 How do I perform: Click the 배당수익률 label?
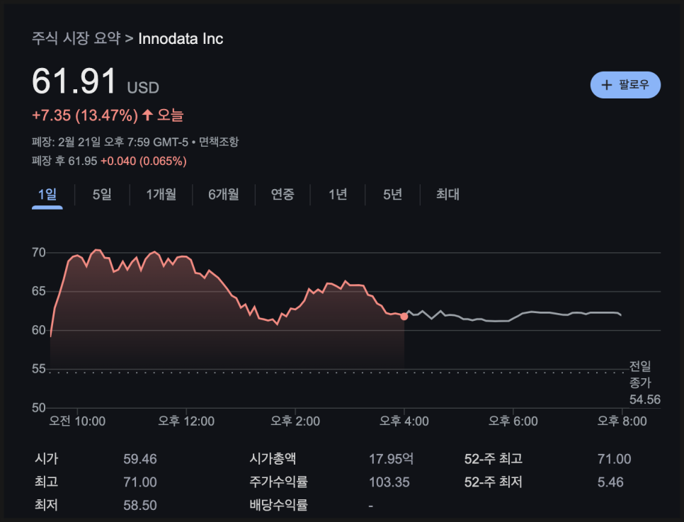tap(278, 505)
